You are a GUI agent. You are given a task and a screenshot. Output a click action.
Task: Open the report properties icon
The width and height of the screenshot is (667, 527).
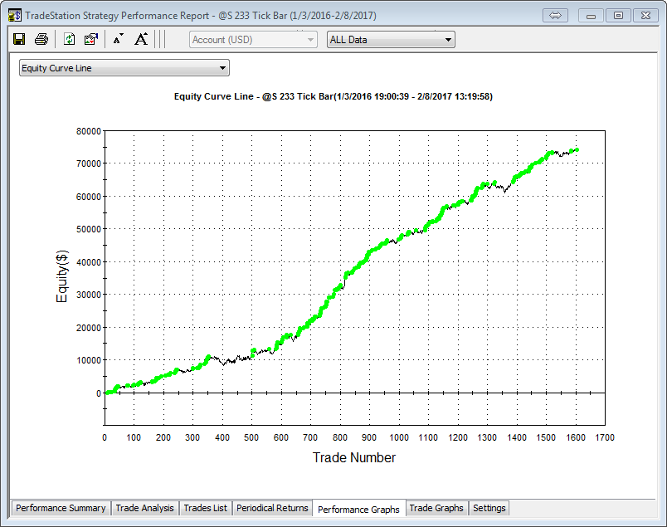coord(91,39)
